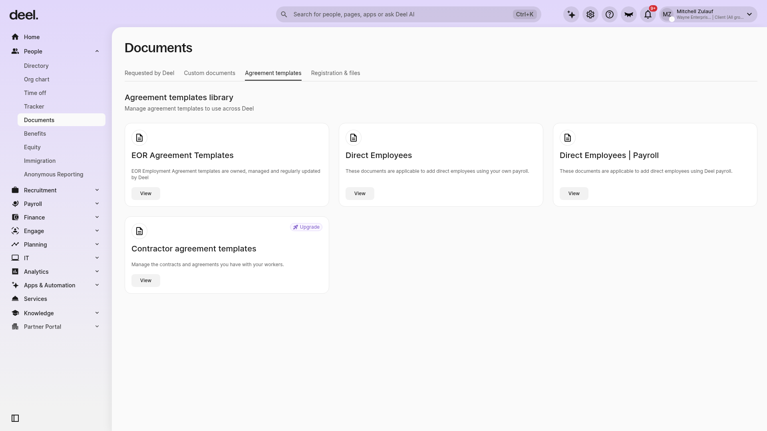The image size is (767, 431).
Task: Open settings gear icon in header
Action: click(x=590, y=14)
